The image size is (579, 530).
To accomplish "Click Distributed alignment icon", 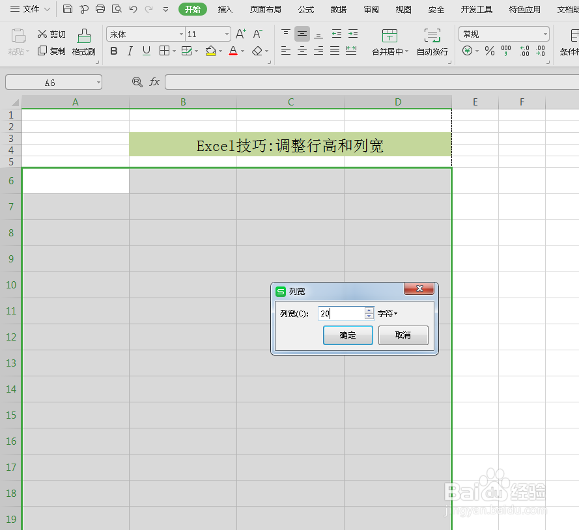I will [x=351, y=51].
